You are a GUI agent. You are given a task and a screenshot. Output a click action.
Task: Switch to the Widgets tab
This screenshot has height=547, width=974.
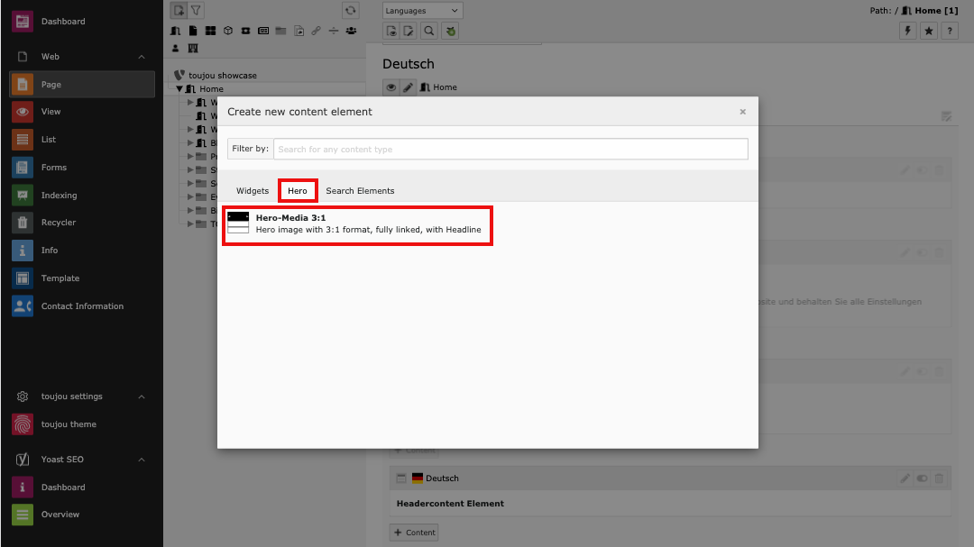tap(253, 191)
